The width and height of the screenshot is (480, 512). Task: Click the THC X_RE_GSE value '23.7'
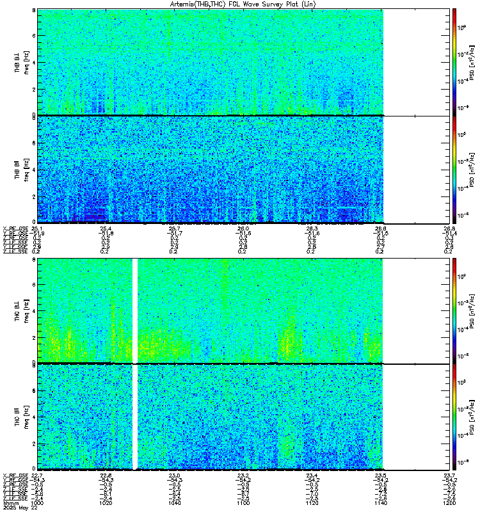[449, 476]
